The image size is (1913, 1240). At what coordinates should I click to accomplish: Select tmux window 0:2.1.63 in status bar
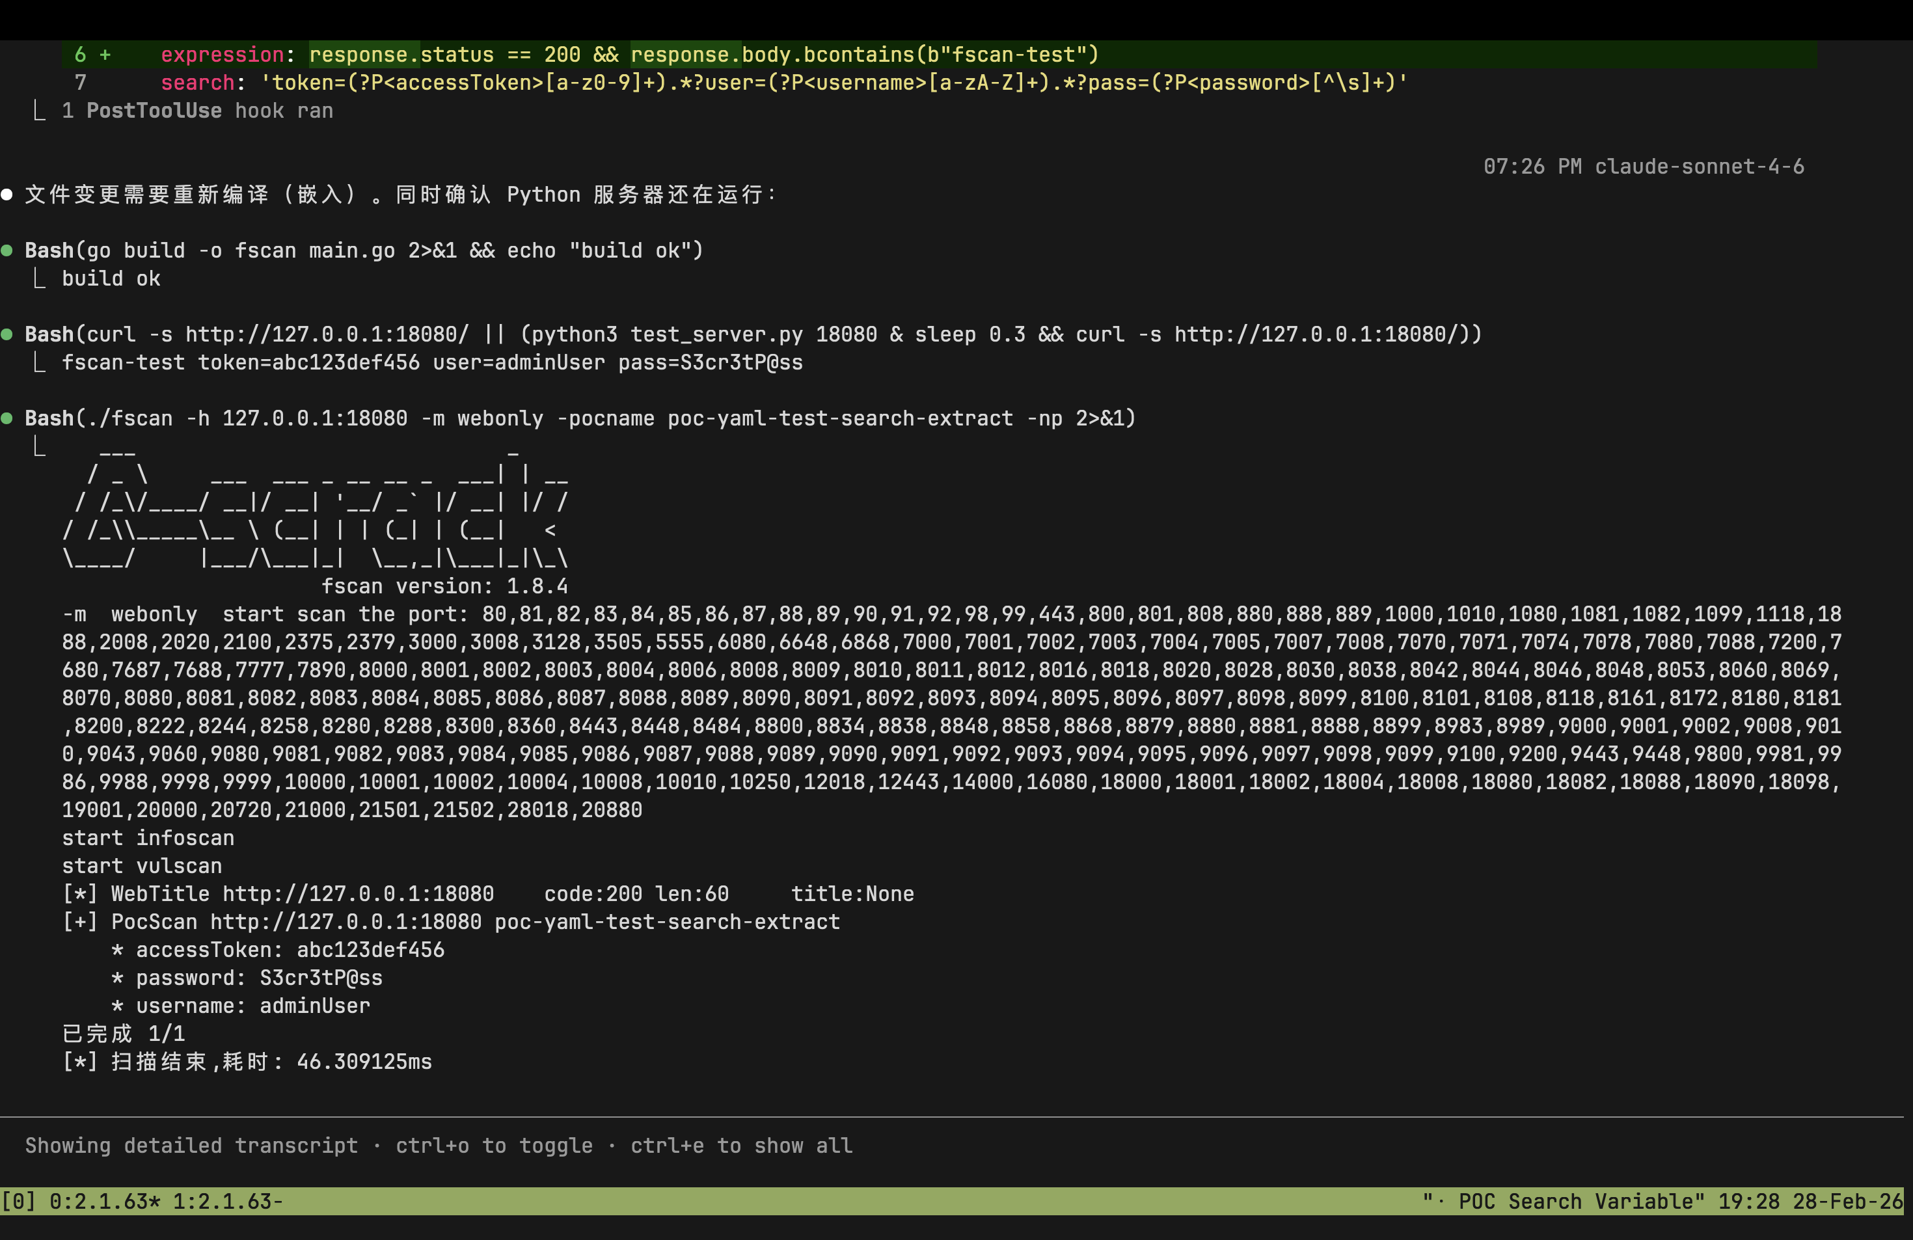pos(105,1202)
